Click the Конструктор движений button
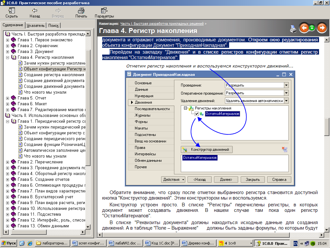This screenshot has width=330, height=248. (207, 150)
